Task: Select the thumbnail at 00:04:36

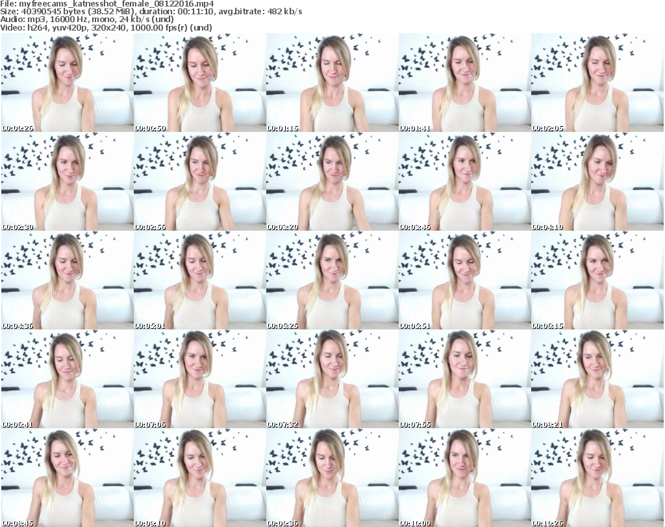Action: pos(68,281)
